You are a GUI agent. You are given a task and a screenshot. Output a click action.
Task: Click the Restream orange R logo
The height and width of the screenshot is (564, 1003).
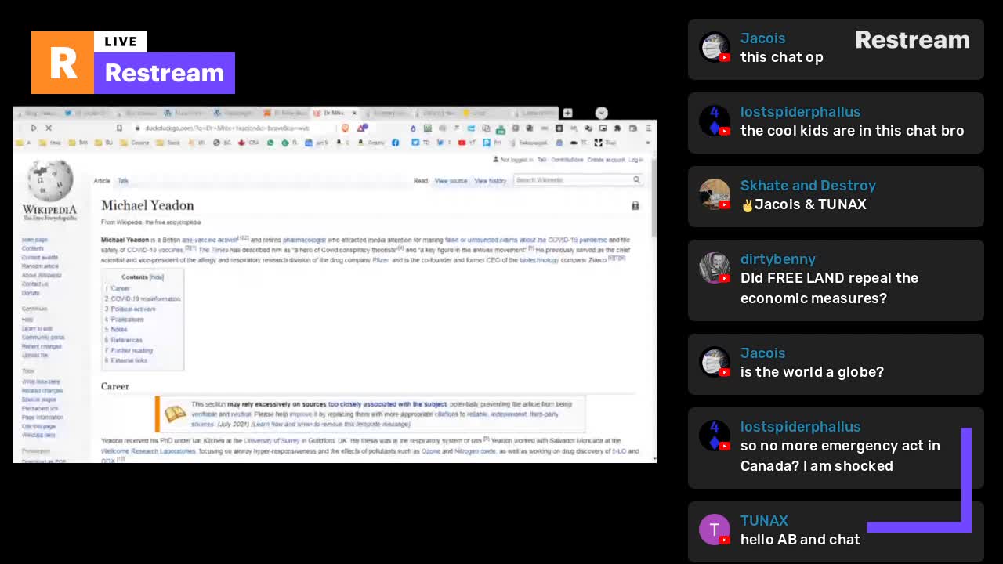tap(63, 63)
